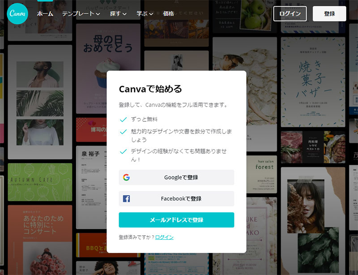
Task: Open the 価格 menu item
Action: 169,14
